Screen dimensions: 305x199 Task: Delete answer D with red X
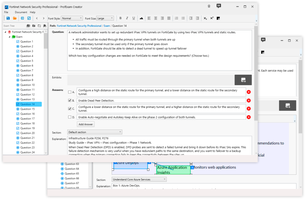click(x=249, y=117)
